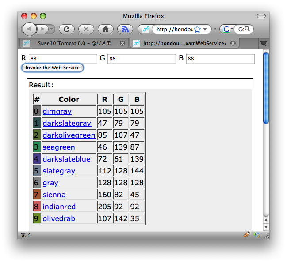Click the Forward navigation arrow
Screen dimensions: 287x263
coord(43,29)
